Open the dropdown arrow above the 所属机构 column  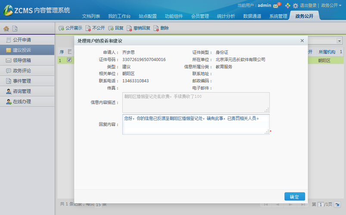tap(339, 41)
